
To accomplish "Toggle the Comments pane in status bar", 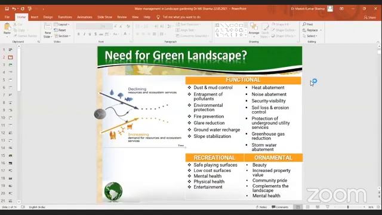I will 280,207.
